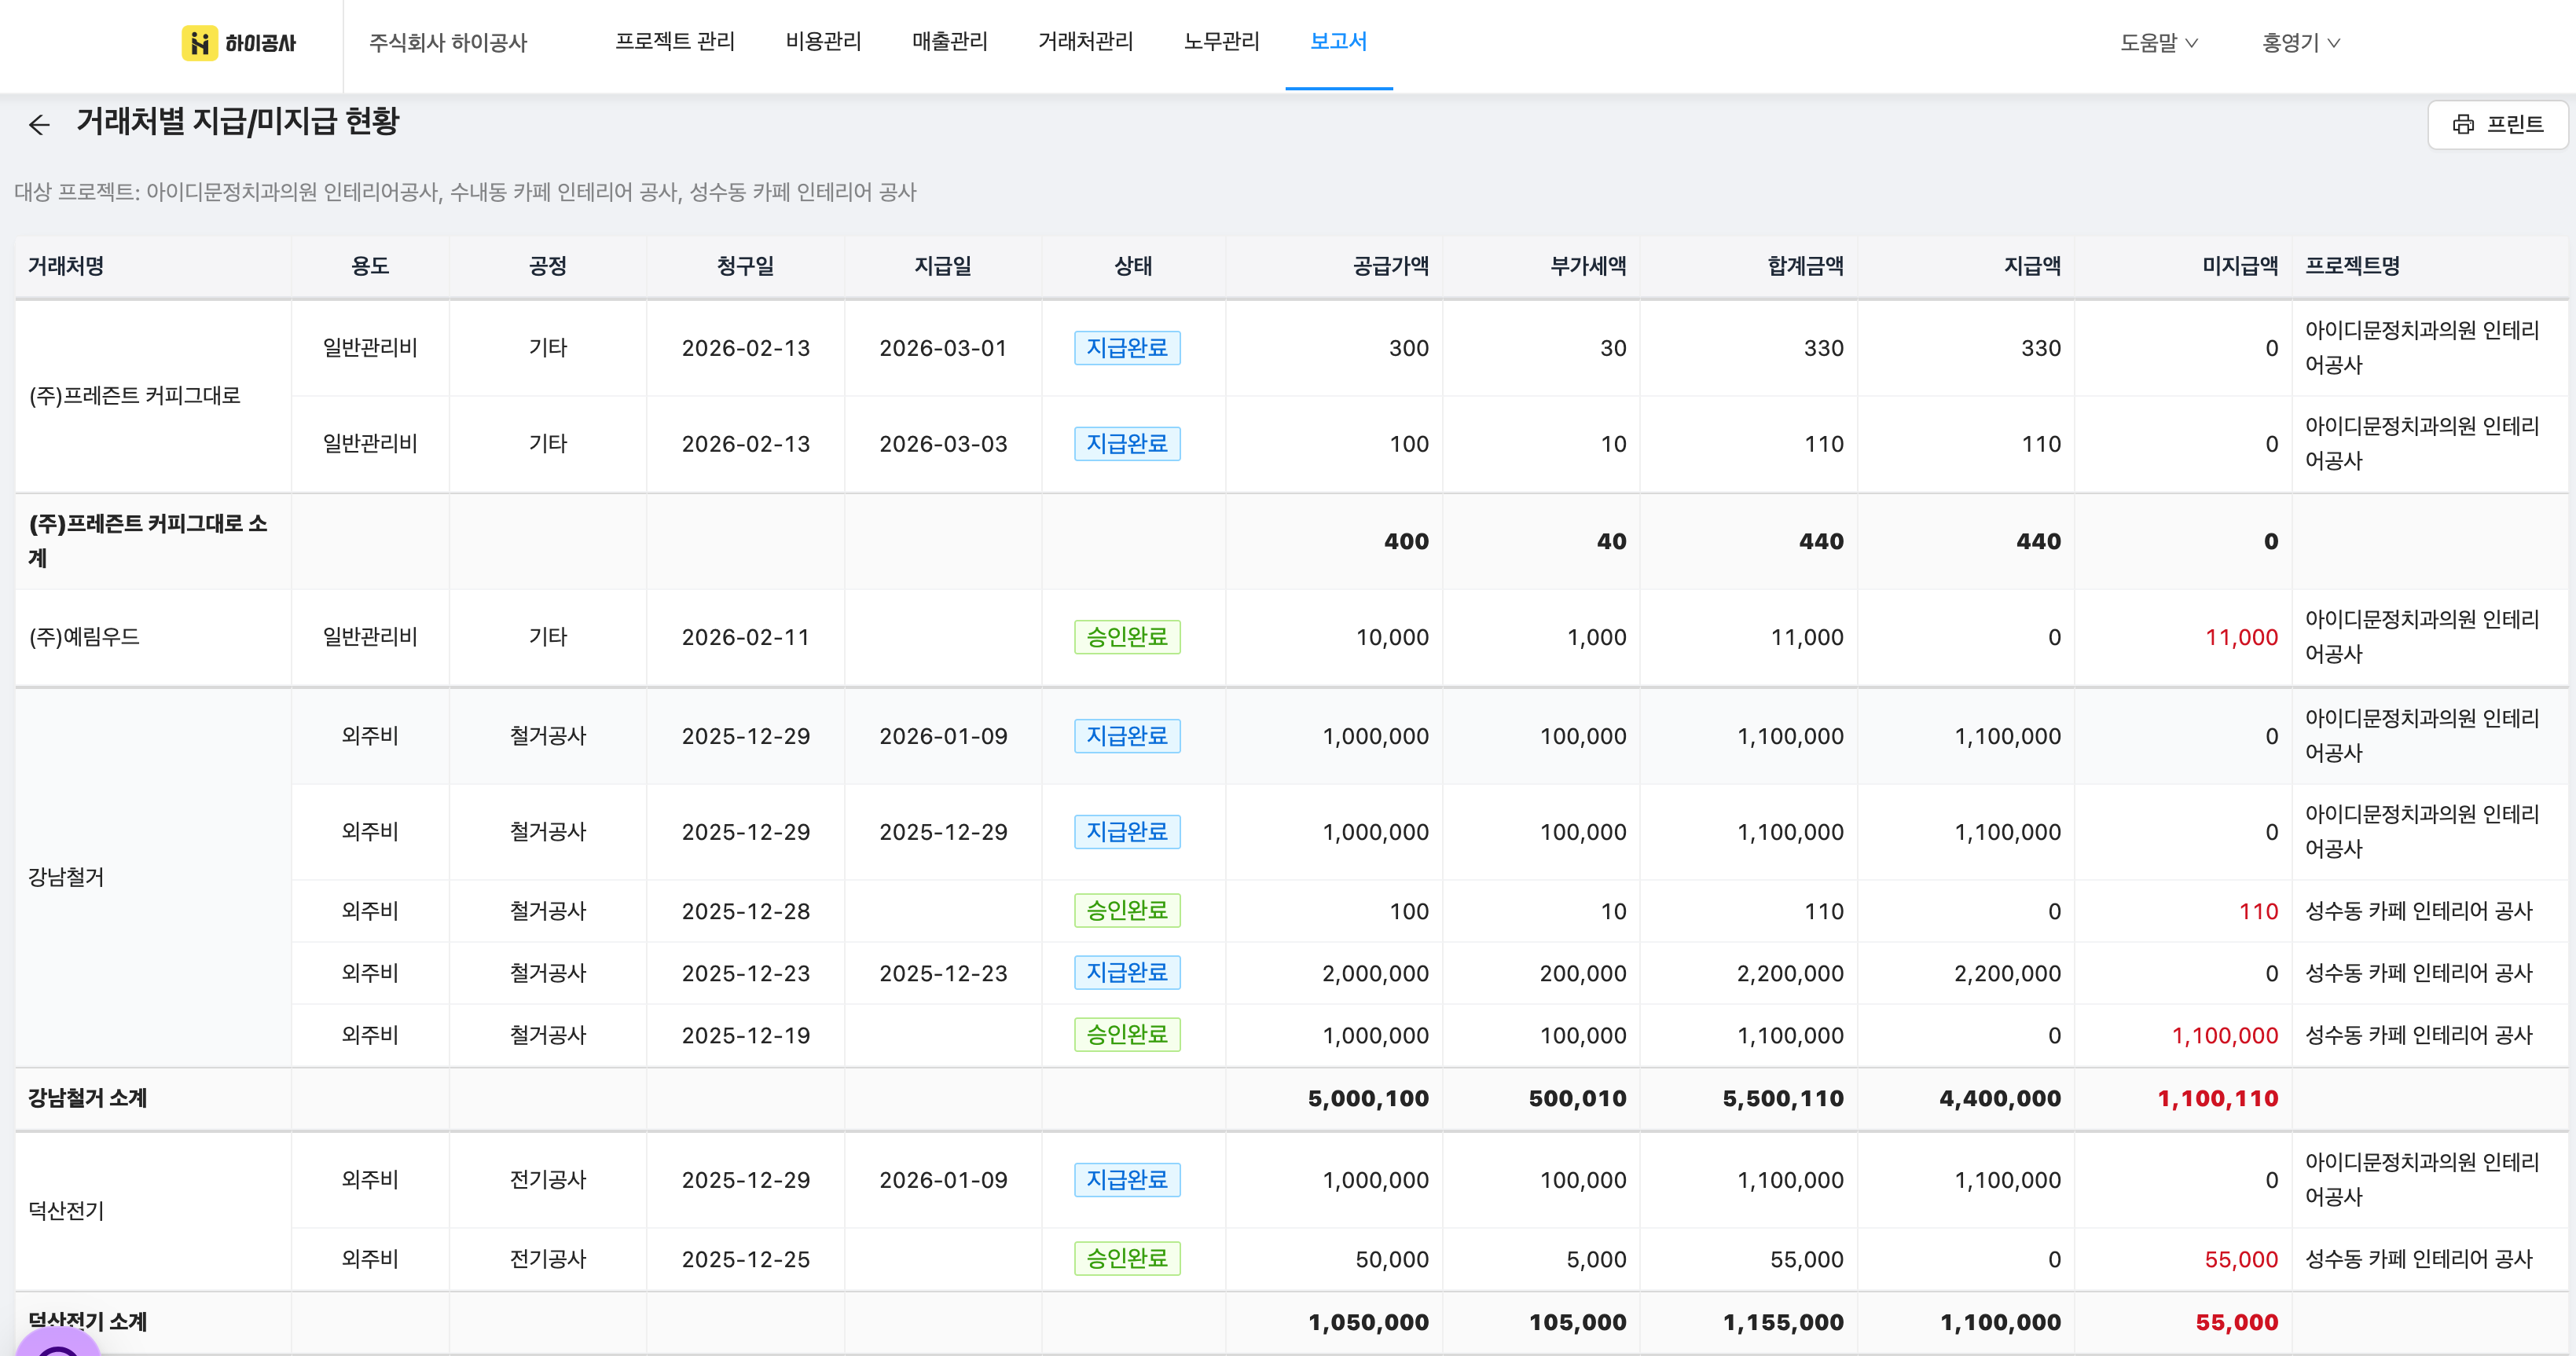Click the 프린트 button
The height and width of the screenshot is (1356, 2576).
tap(2497, 125)
